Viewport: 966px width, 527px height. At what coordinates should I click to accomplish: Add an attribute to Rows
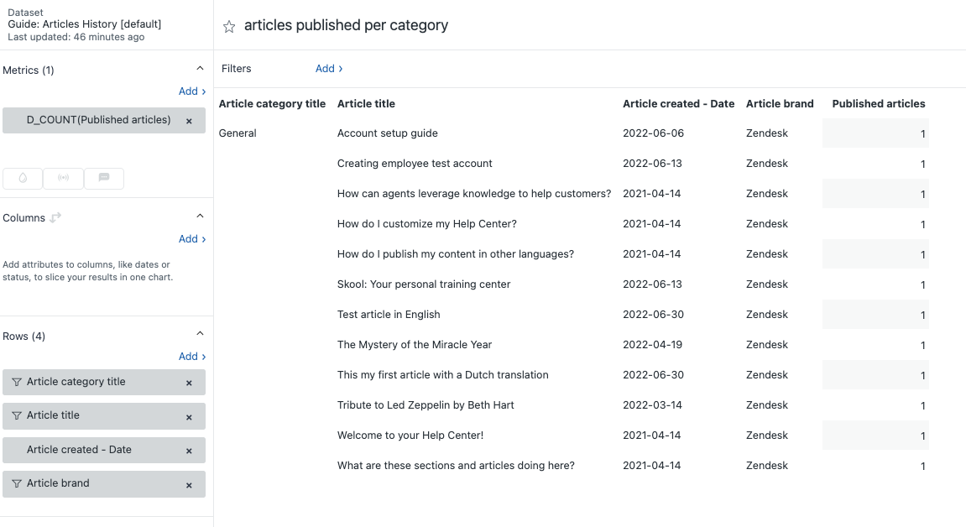[191, 357]
